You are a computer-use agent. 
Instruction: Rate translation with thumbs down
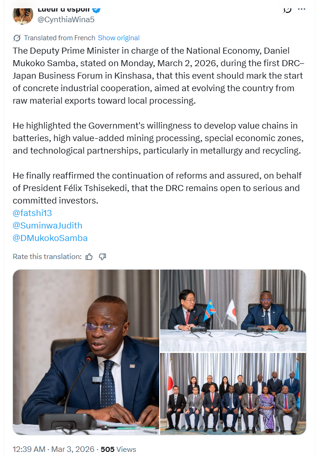point(102,256)
